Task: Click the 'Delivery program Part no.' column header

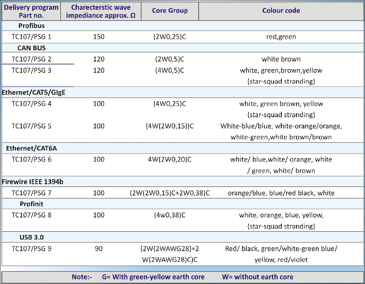Action: click(x=31, y=11)
